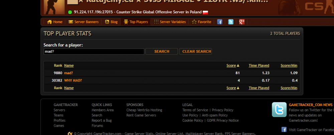Select the Top Players tab
Screen dimensions: 334x135
[136, 22]
